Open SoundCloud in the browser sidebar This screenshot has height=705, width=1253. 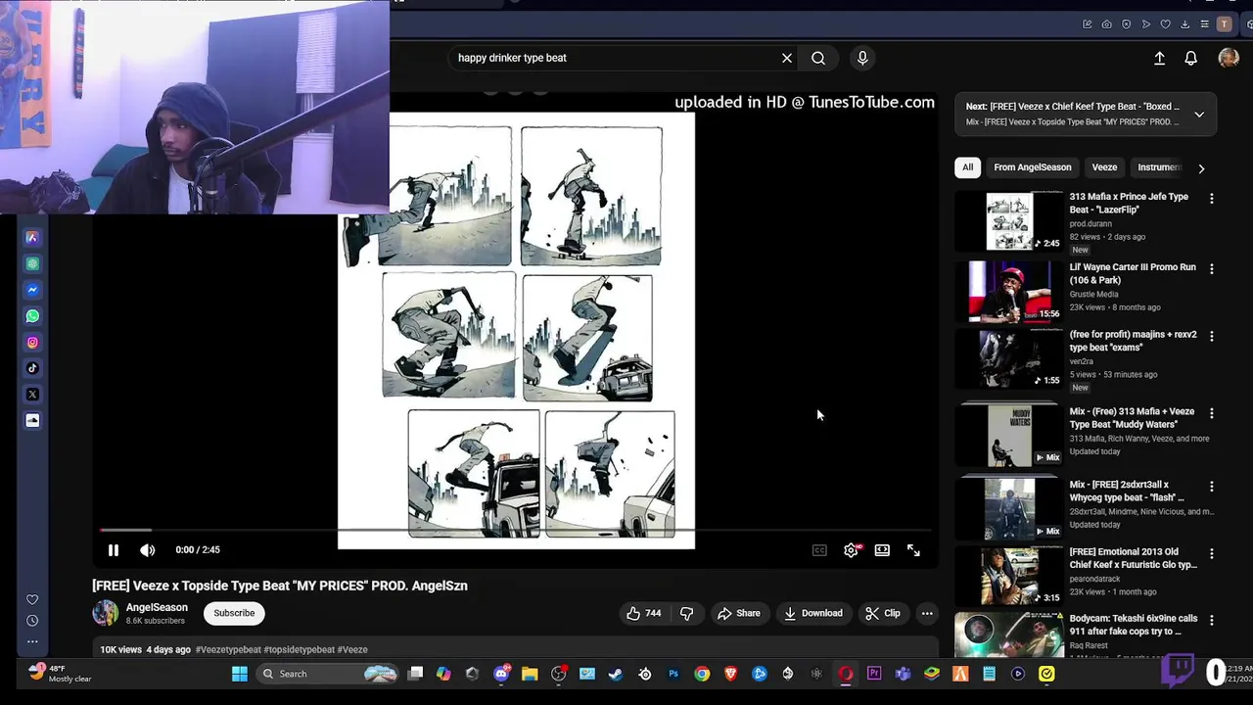click(32, 420)
